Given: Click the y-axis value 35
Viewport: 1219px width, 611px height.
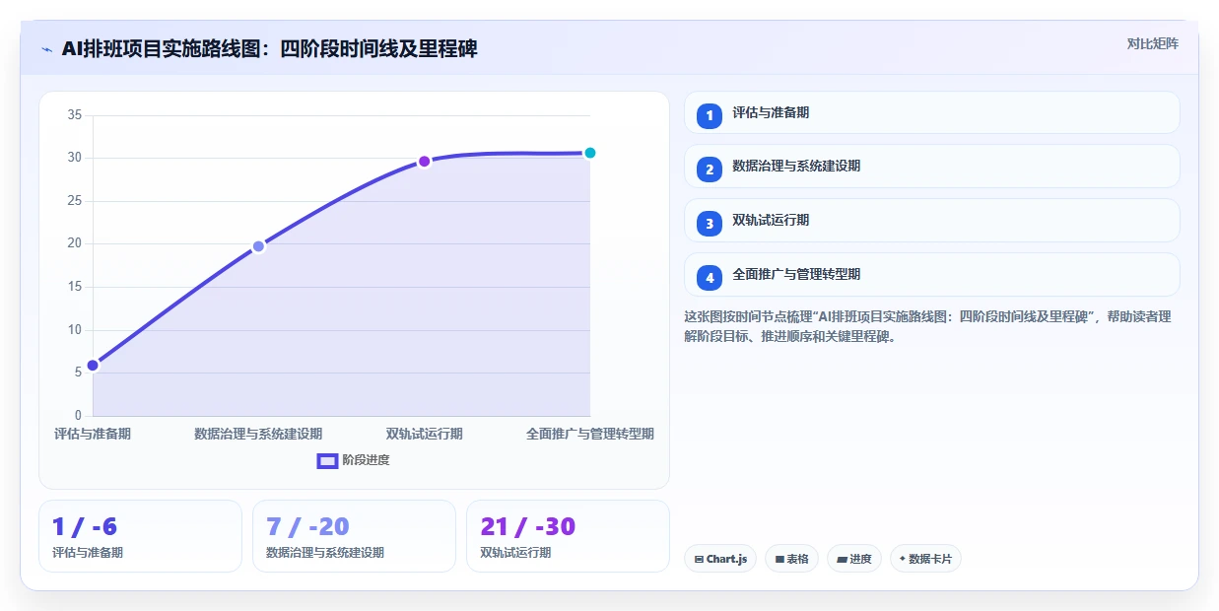Looking at the screenshot, I should coord(75,115).
